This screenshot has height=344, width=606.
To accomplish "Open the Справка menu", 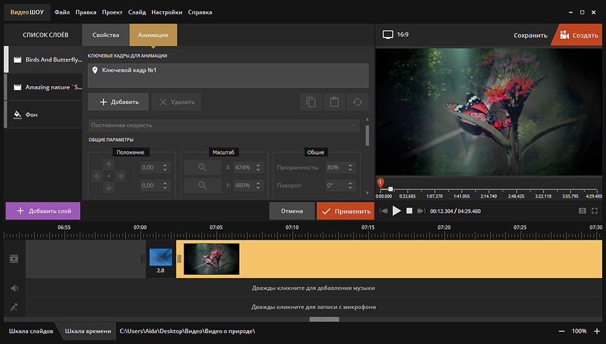I will pos(200,12).
